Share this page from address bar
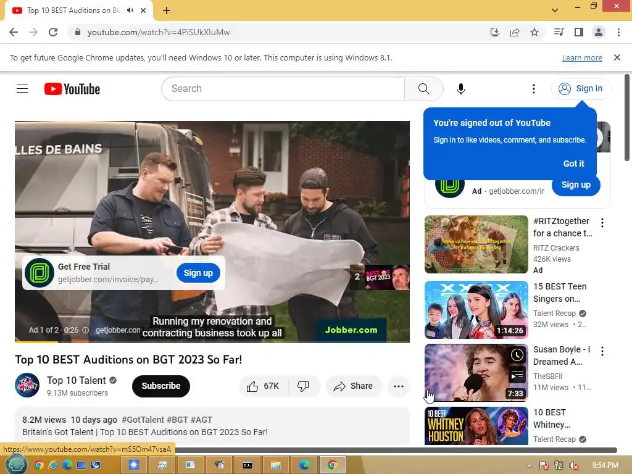 pyautogui.click(x=515, y=32)
